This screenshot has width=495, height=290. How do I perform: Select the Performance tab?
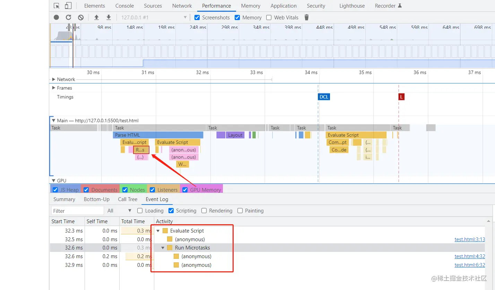pos(216,6)
